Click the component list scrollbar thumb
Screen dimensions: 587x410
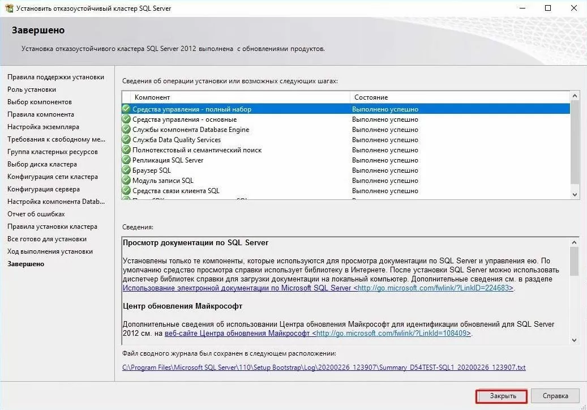coord(575,142)
